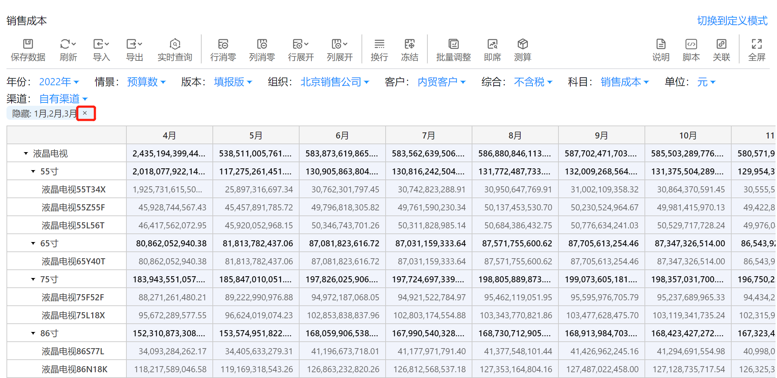
Task: Open the channel 自有渠道 dropdown
Action: 63,99
